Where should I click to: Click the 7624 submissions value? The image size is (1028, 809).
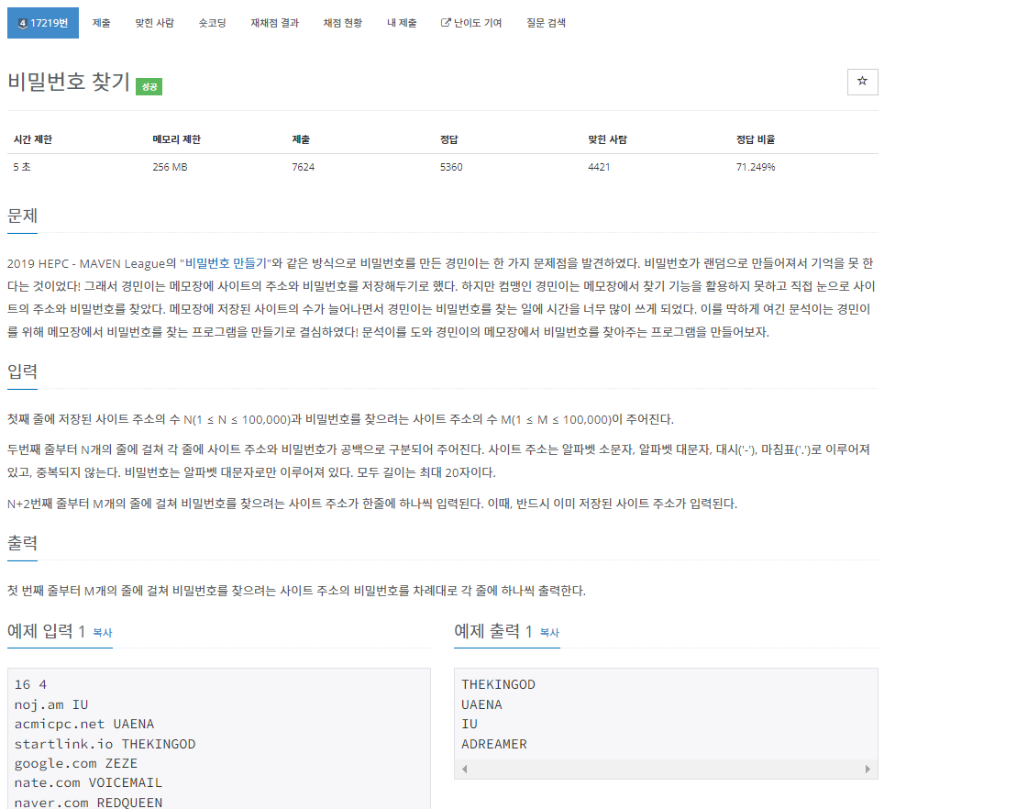[303, 167]
